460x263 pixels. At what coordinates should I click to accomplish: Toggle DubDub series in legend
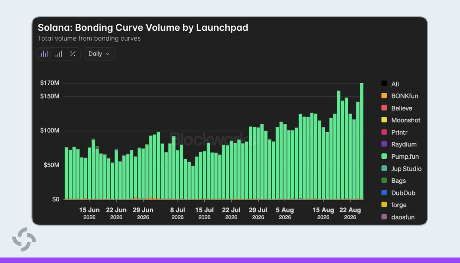398,193
